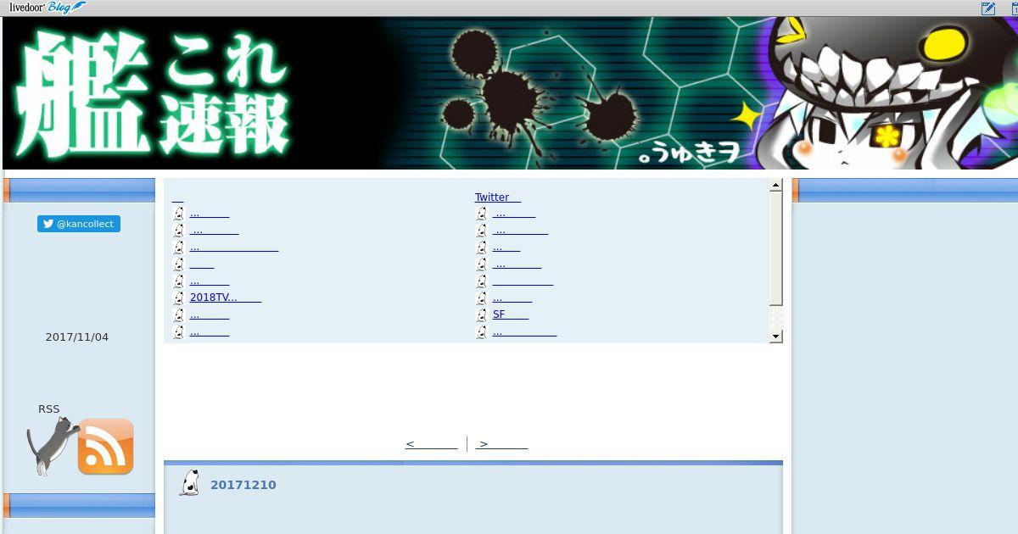
Task: Click scroll-up arrow of the link list
Action: pos(775,185)
